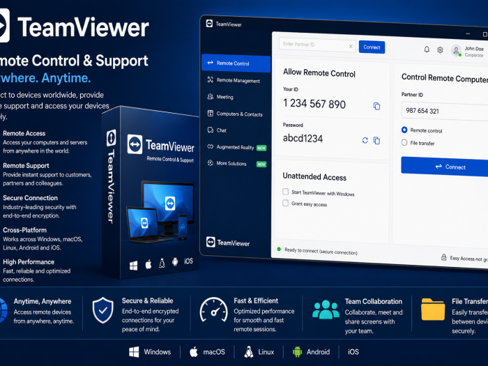Click the Windows logo in the bottom platform bar
Screen dimensions: 488x366
point(134,352)
